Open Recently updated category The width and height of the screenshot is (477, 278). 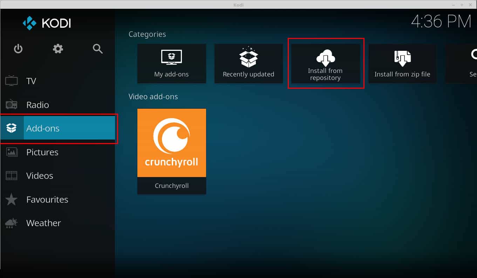point(248,63)
